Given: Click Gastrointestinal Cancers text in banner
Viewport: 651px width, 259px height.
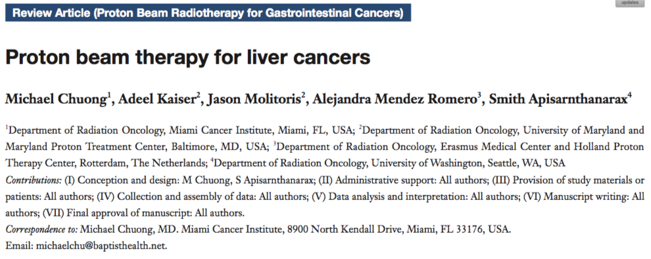Looking at the screenshot, I should click(319, 13).
